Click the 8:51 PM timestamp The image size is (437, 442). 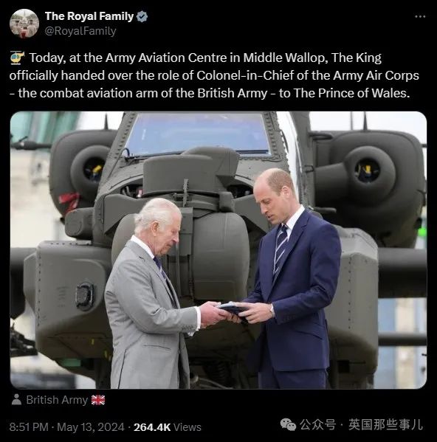tap(29, 427)
